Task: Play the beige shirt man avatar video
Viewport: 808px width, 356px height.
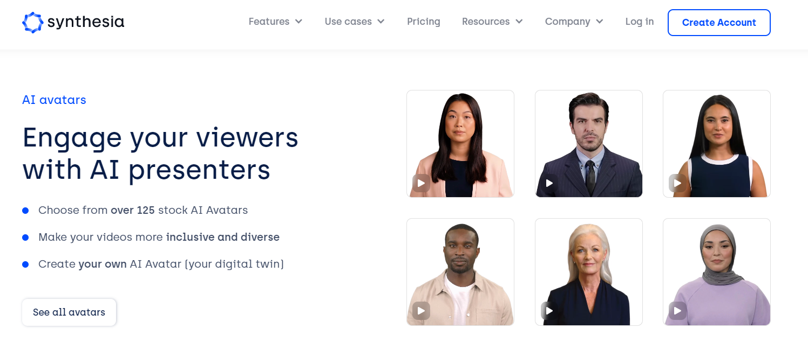Action: (x=421, y=311)
